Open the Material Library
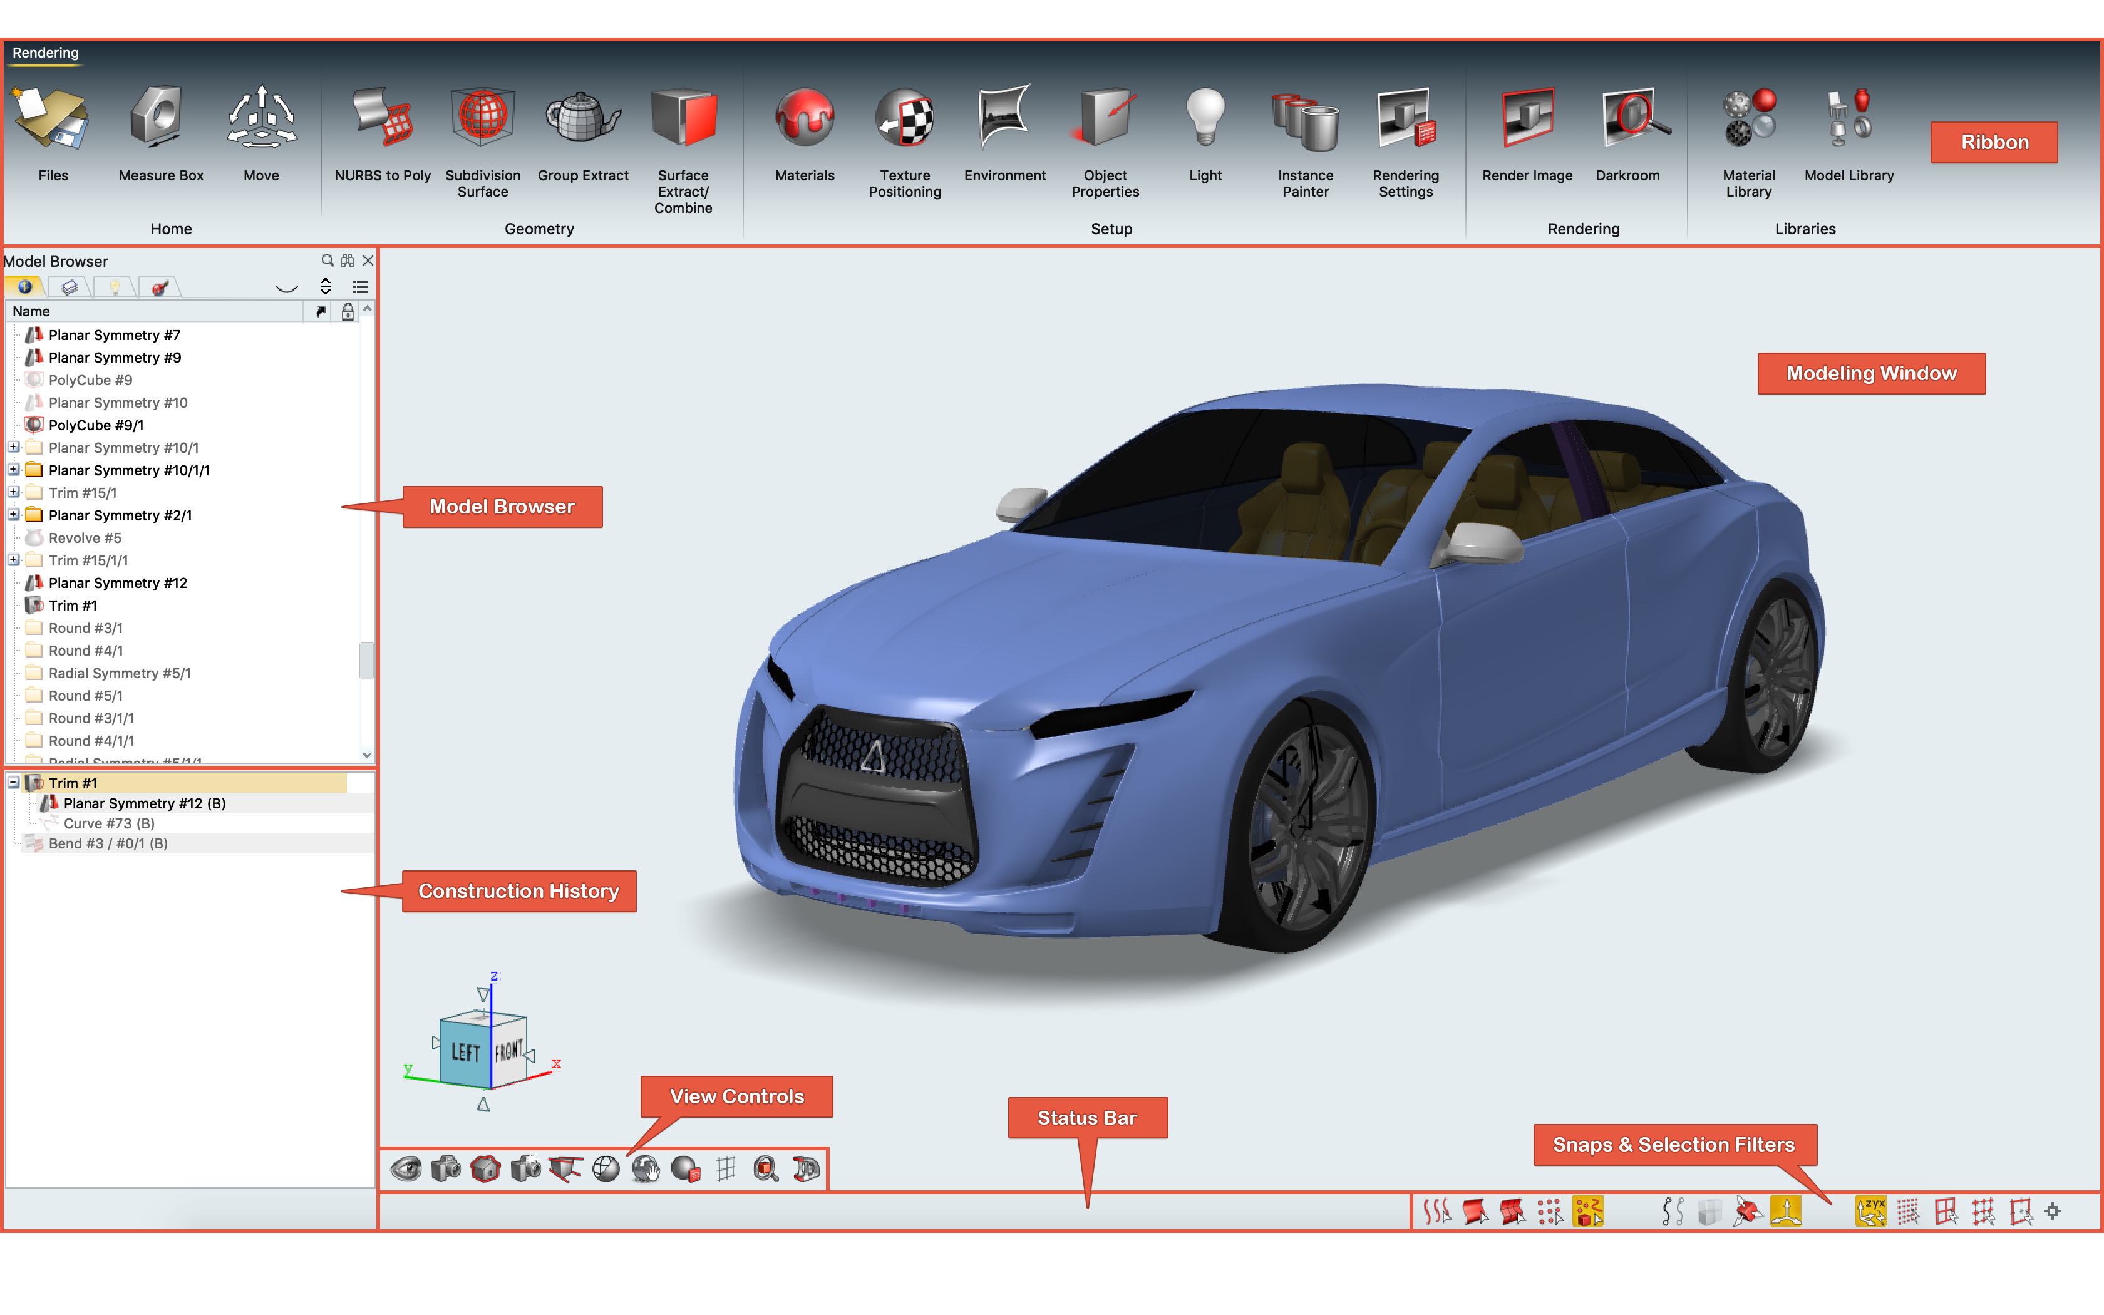2104x1315 pixels. (x=1748, y=119)
